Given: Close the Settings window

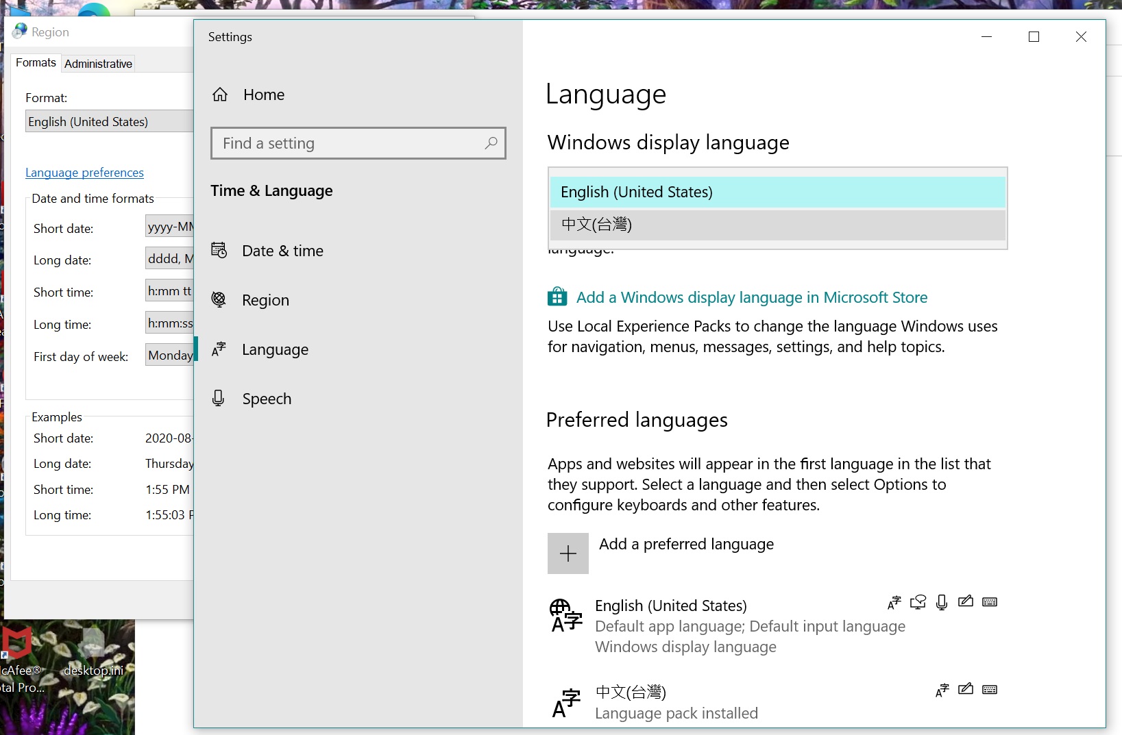Looking at the screenshot, I should tap(1081, 37).
